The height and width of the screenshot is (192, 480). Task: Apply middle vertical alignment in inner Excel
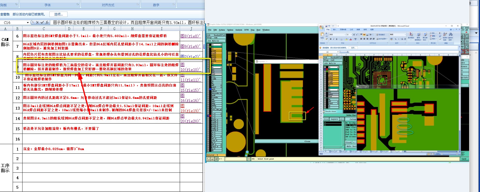pos(364,34)
